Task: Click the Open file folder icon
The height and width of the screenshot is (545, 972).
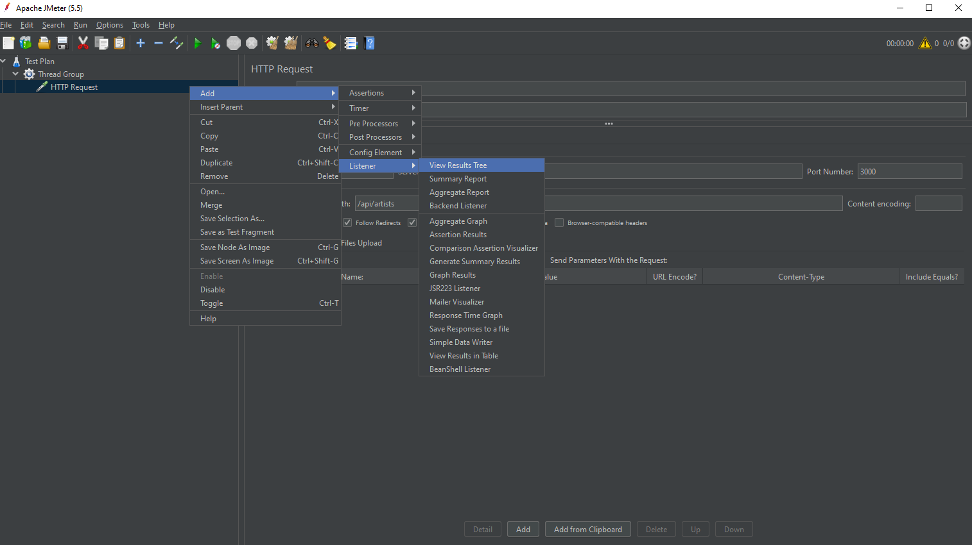Action: tap(44, 43)
